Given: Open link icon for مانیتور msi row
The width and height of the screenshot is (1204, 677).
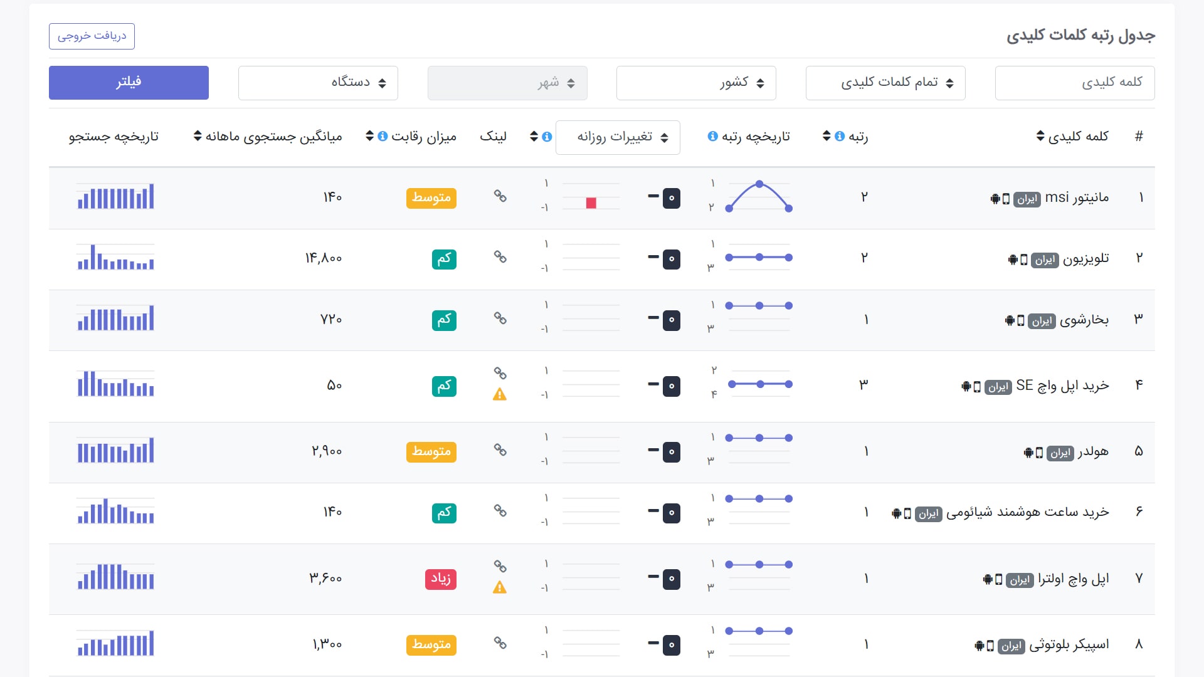Looking at the screenshot, I should pos(500,196).
